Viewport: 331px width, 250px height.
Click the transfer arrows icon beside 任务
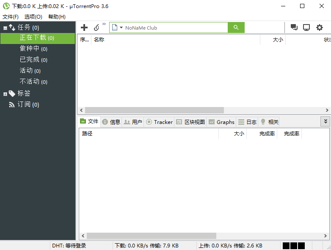12,27
